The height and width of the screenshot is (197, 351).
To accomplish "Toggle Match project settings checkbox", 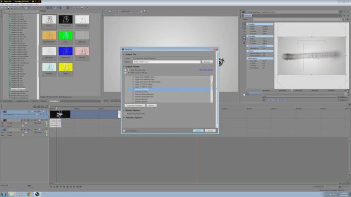I will pyautogui.click(x=126, y=73).
